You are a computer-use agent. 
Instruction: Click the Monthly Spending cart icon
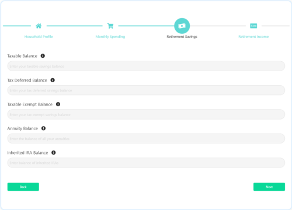click(x=110, y=26)
